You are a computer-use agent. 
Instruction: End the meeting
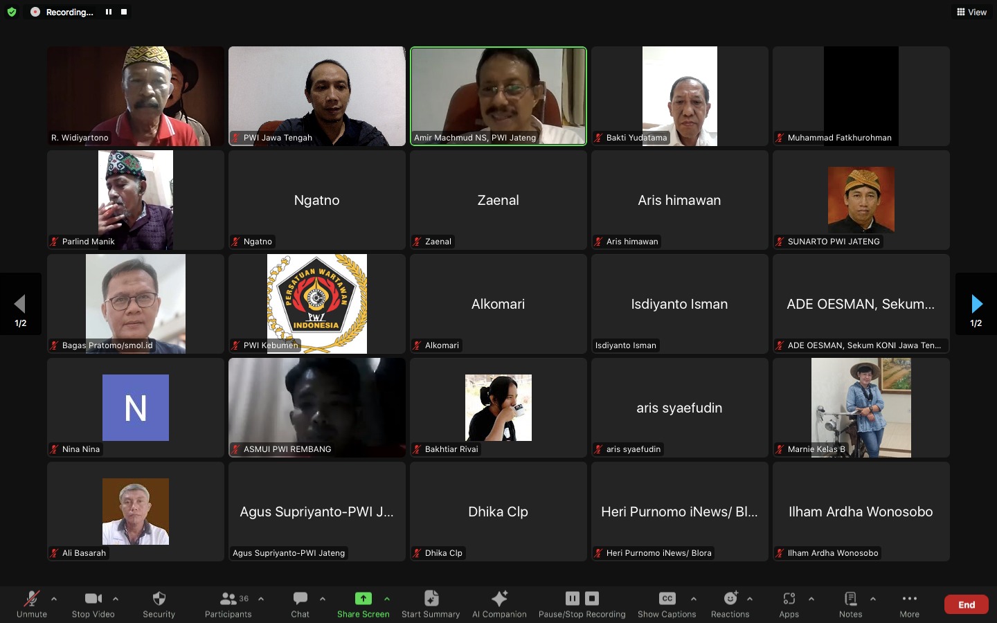[x=965, y=604]
